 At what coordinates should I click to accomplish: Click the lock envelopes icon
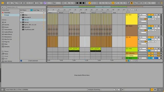click(x=136, y=10)
